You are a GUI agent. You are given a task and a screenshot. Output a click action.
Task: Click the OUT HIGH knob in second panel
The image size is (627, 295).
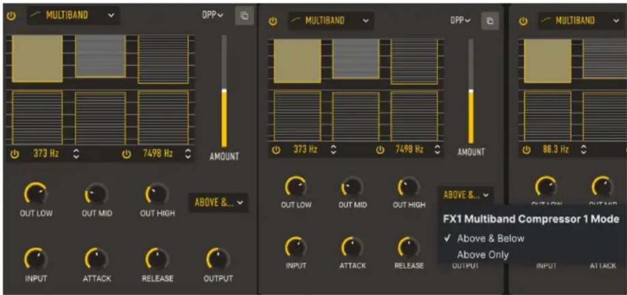coord(409,187)
